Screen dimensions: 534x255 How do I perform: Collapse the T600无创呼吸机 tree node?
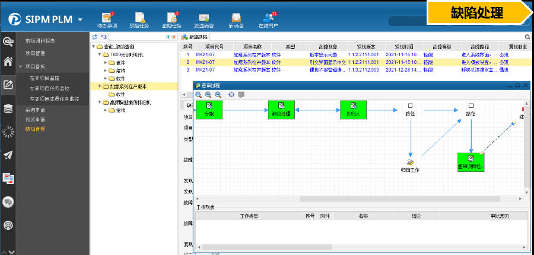(x=100, y=54)
